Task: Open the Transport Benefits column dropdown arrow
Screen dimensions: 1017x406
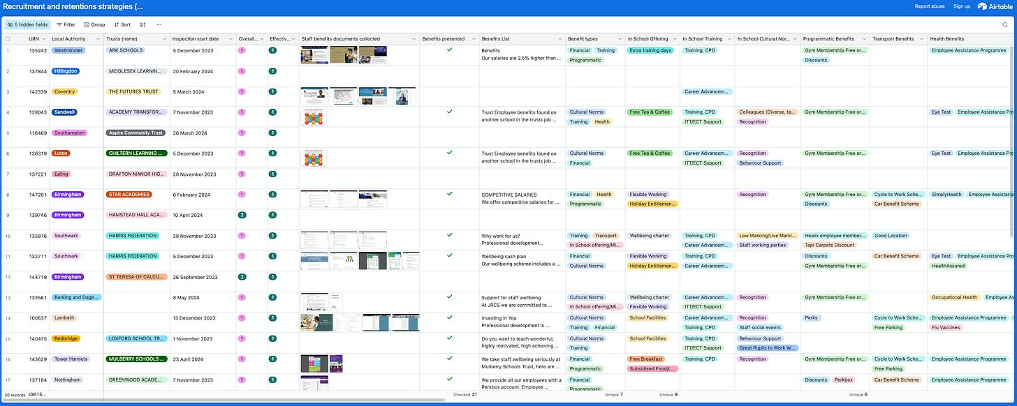Action: 921,39
